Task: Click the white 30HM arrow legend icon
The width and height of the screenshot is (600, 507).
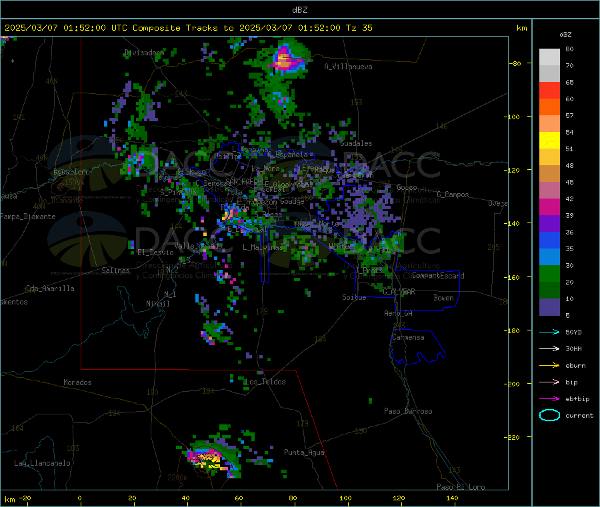Action: point(549,348)
